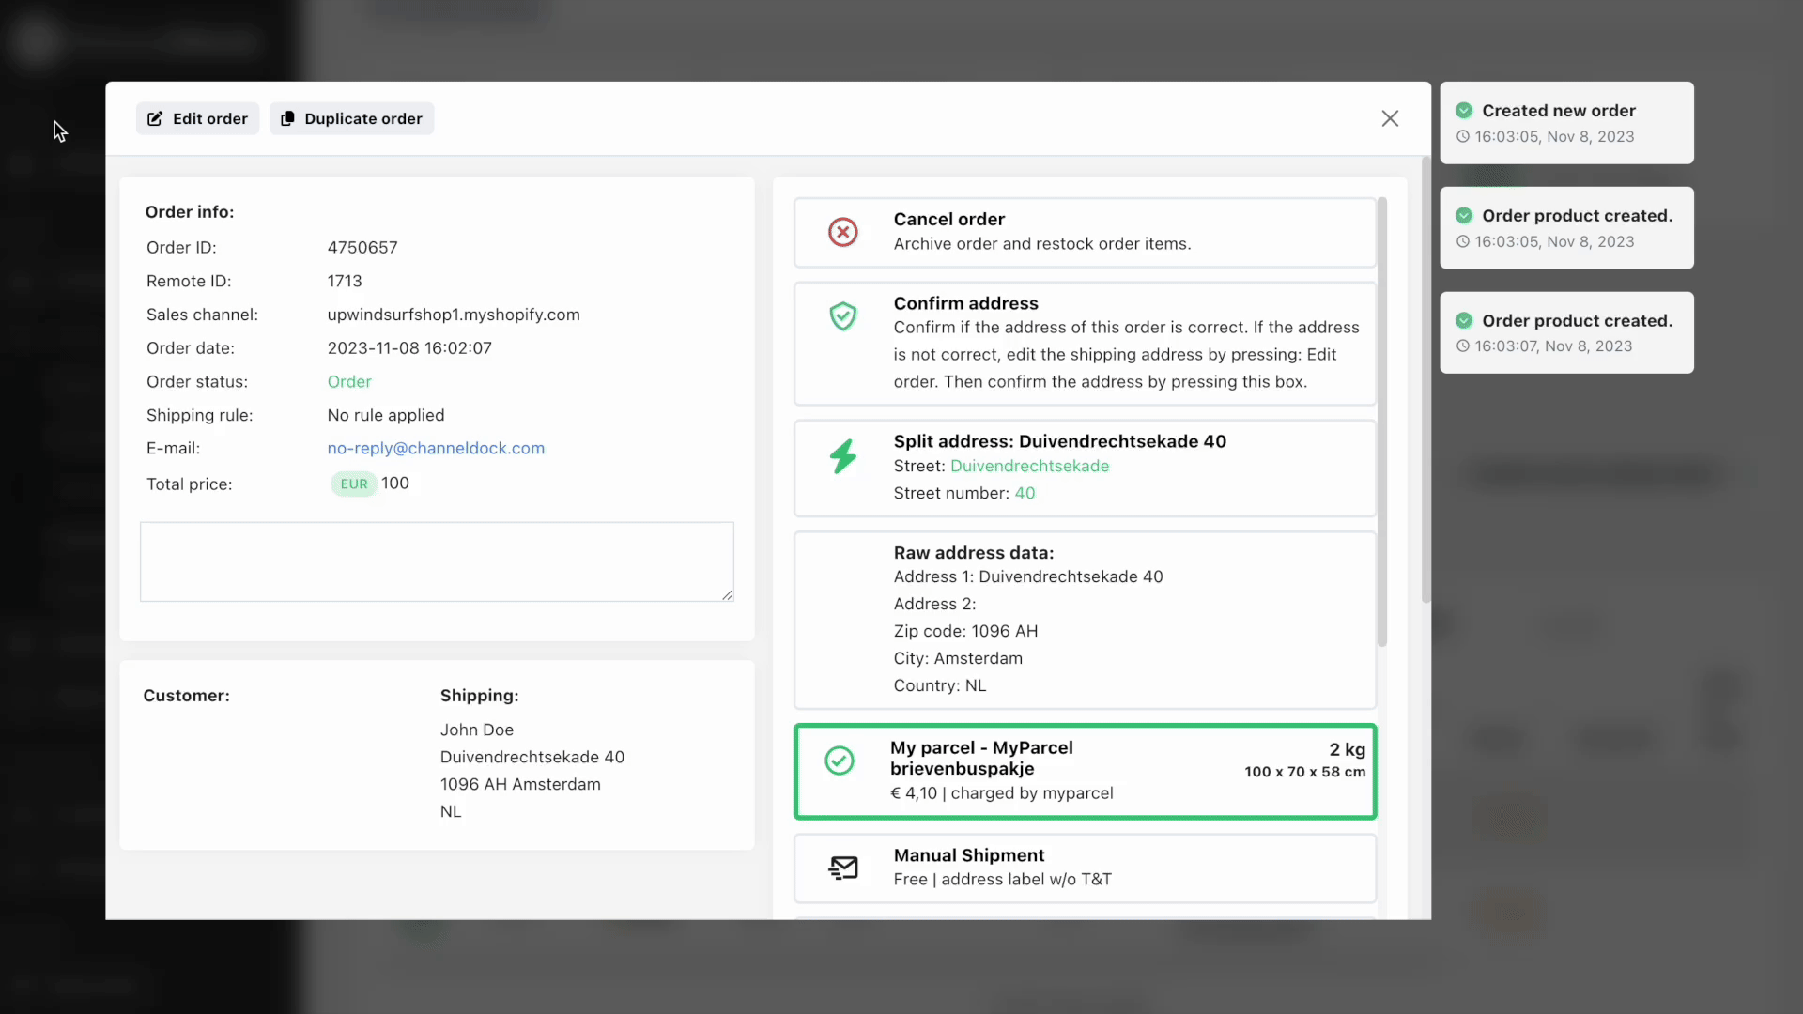Click the green checkmark on MyParcel option
This screenshot has width=1803, height=1014.
(840, 760)
